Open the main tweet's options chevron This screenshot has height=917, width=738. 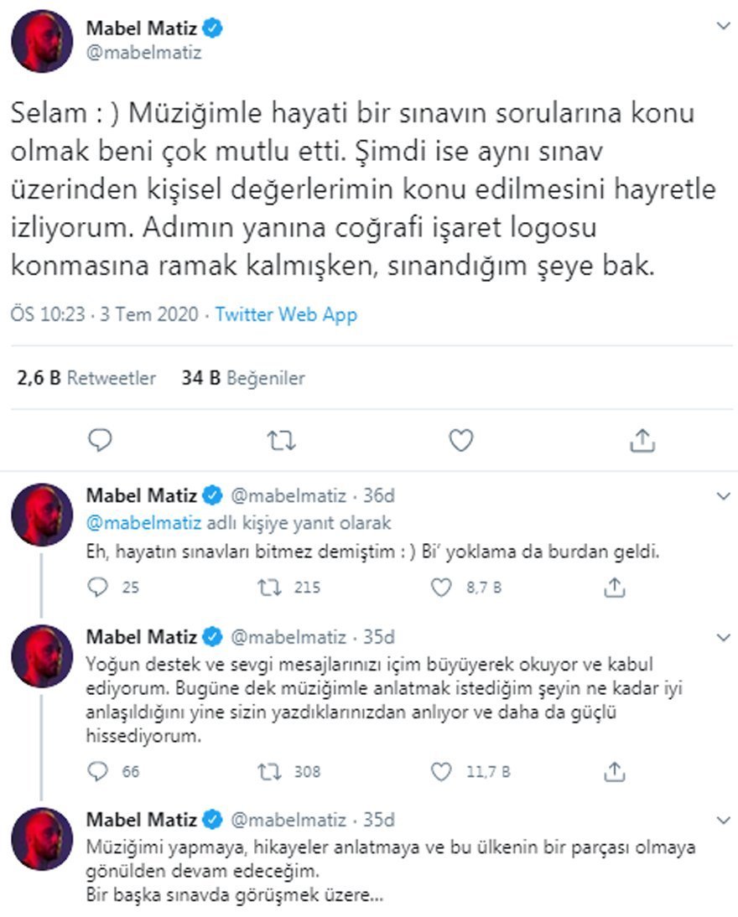tap(723, 27)
